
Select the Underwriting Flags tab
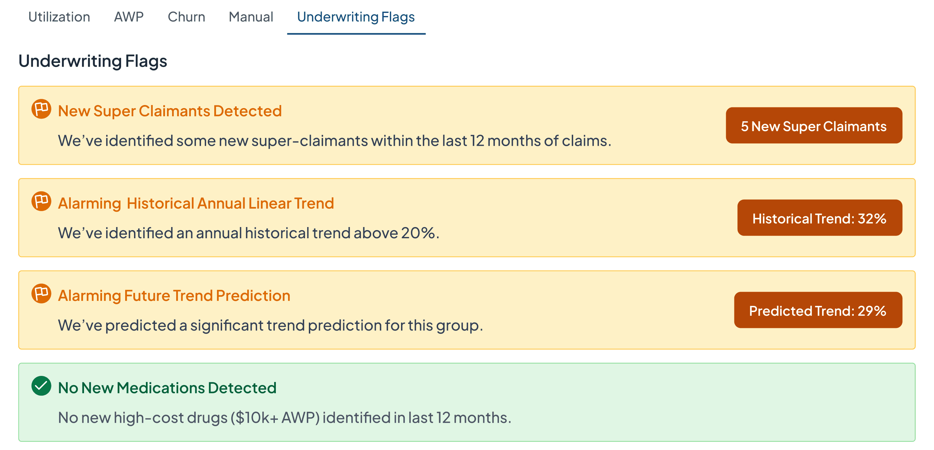pyautogui.click(x=356, y=17)
